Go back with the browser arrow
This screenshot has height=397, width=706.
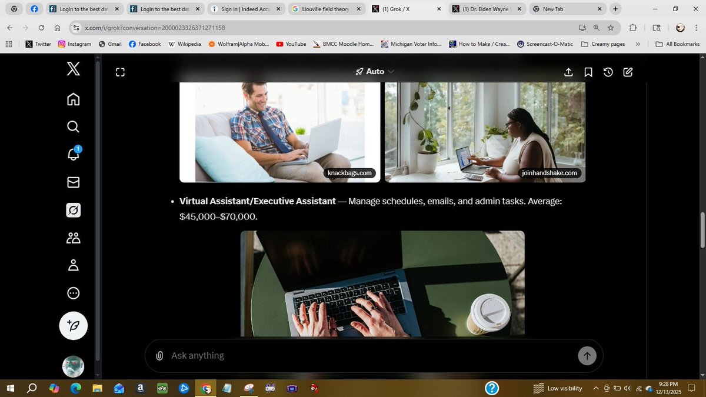[9, 28]
